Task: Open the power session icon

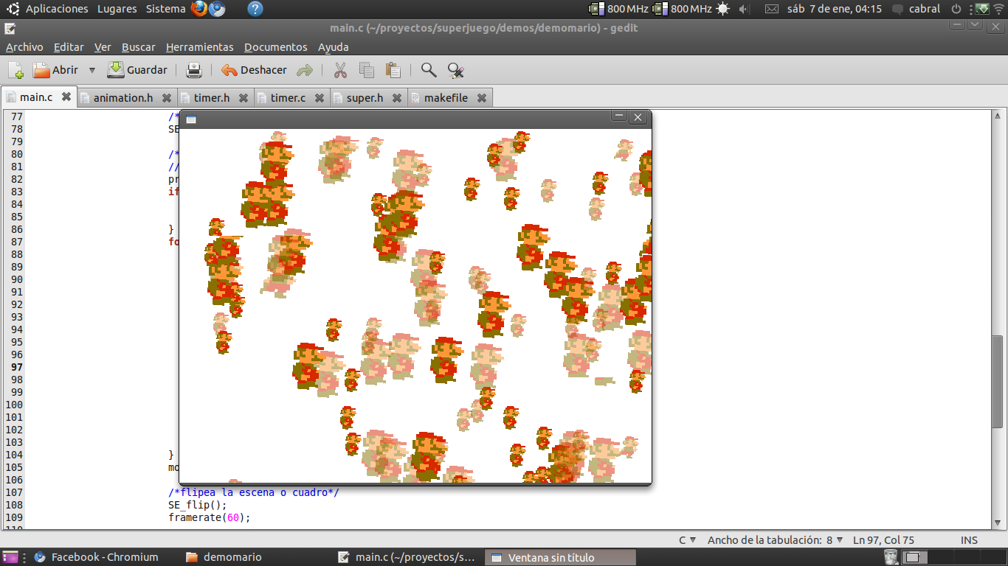Action: point(956,9)
